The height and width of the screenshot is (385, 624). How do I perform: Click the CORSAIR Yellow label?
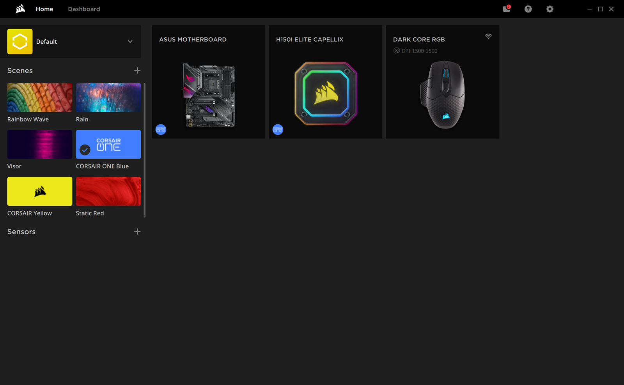point(30,213)
